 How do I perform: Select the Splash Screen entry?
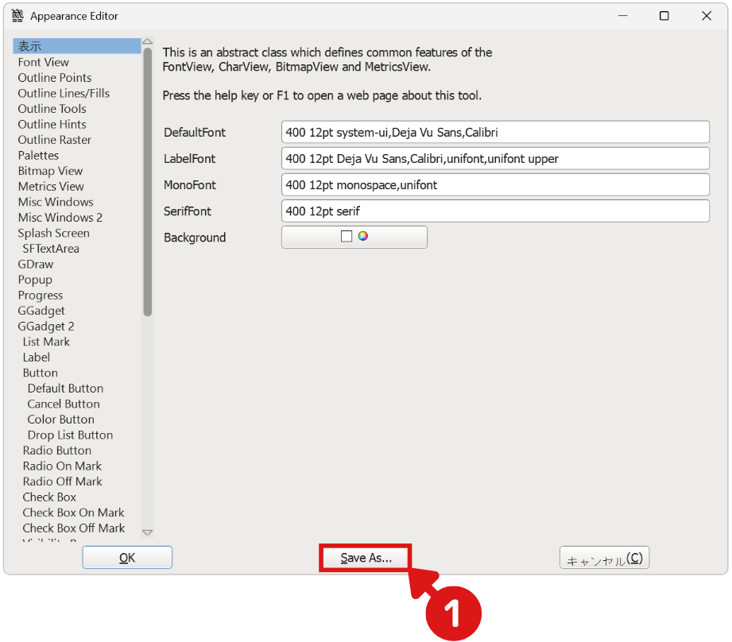click(x=53, y=234)
